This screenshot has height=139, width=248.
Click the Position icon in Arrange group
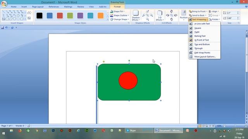184,13
